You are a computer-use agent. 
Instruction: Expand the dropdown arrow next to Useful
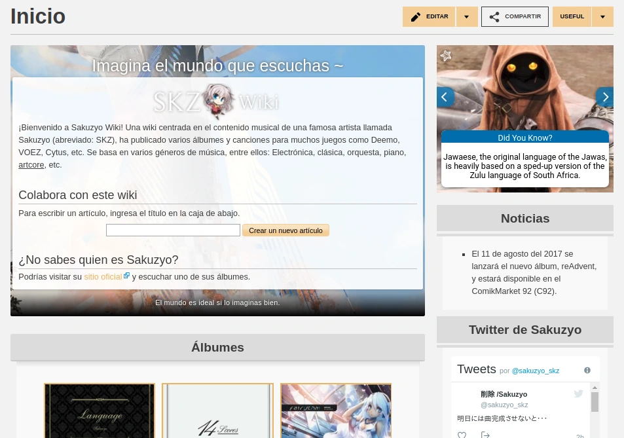point(602,17)
